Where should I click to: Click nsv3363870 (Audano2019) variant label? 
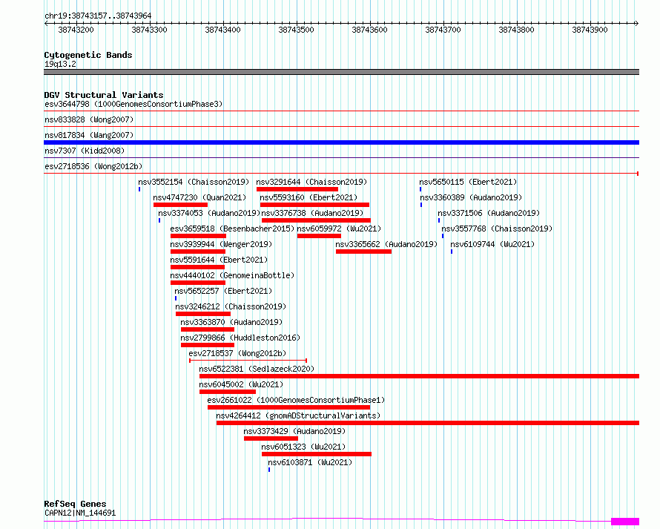tap(231, 322)
